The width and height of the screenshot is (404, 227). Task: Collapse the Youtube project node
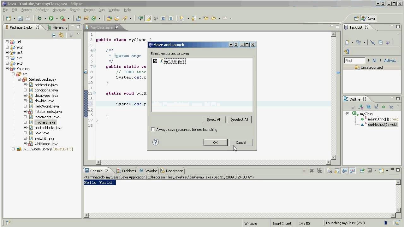coord(7,69)
